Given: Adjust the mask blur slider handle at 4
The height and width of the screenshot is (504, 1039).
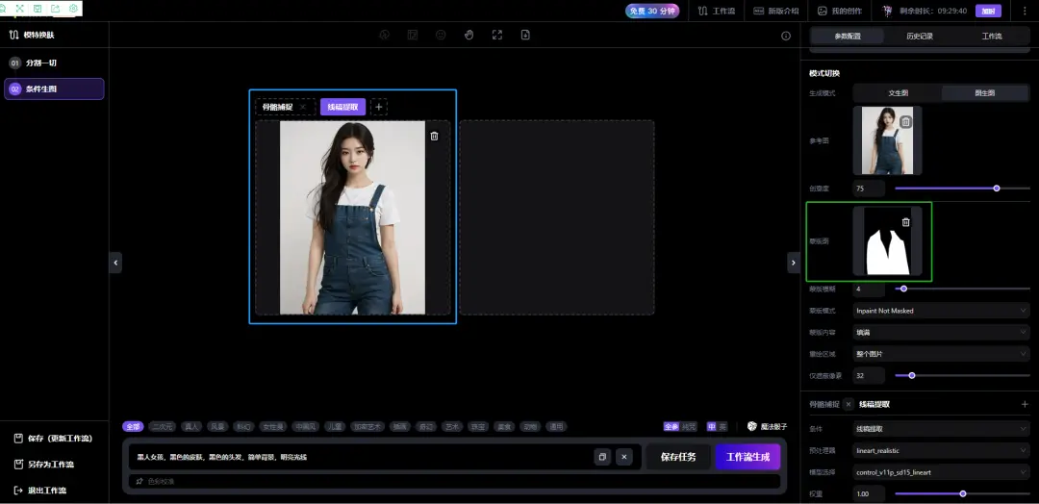Looking at the screenshot, I should coord(903,289).
